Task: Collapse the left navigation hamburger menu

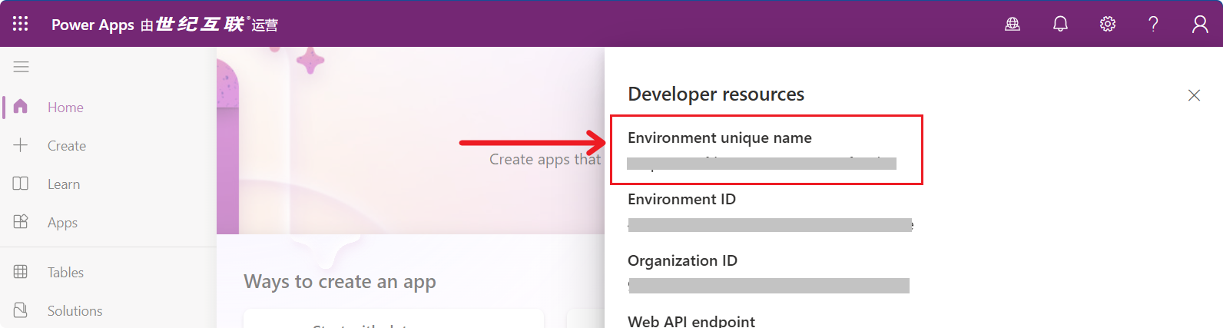Action: [22, 67]
